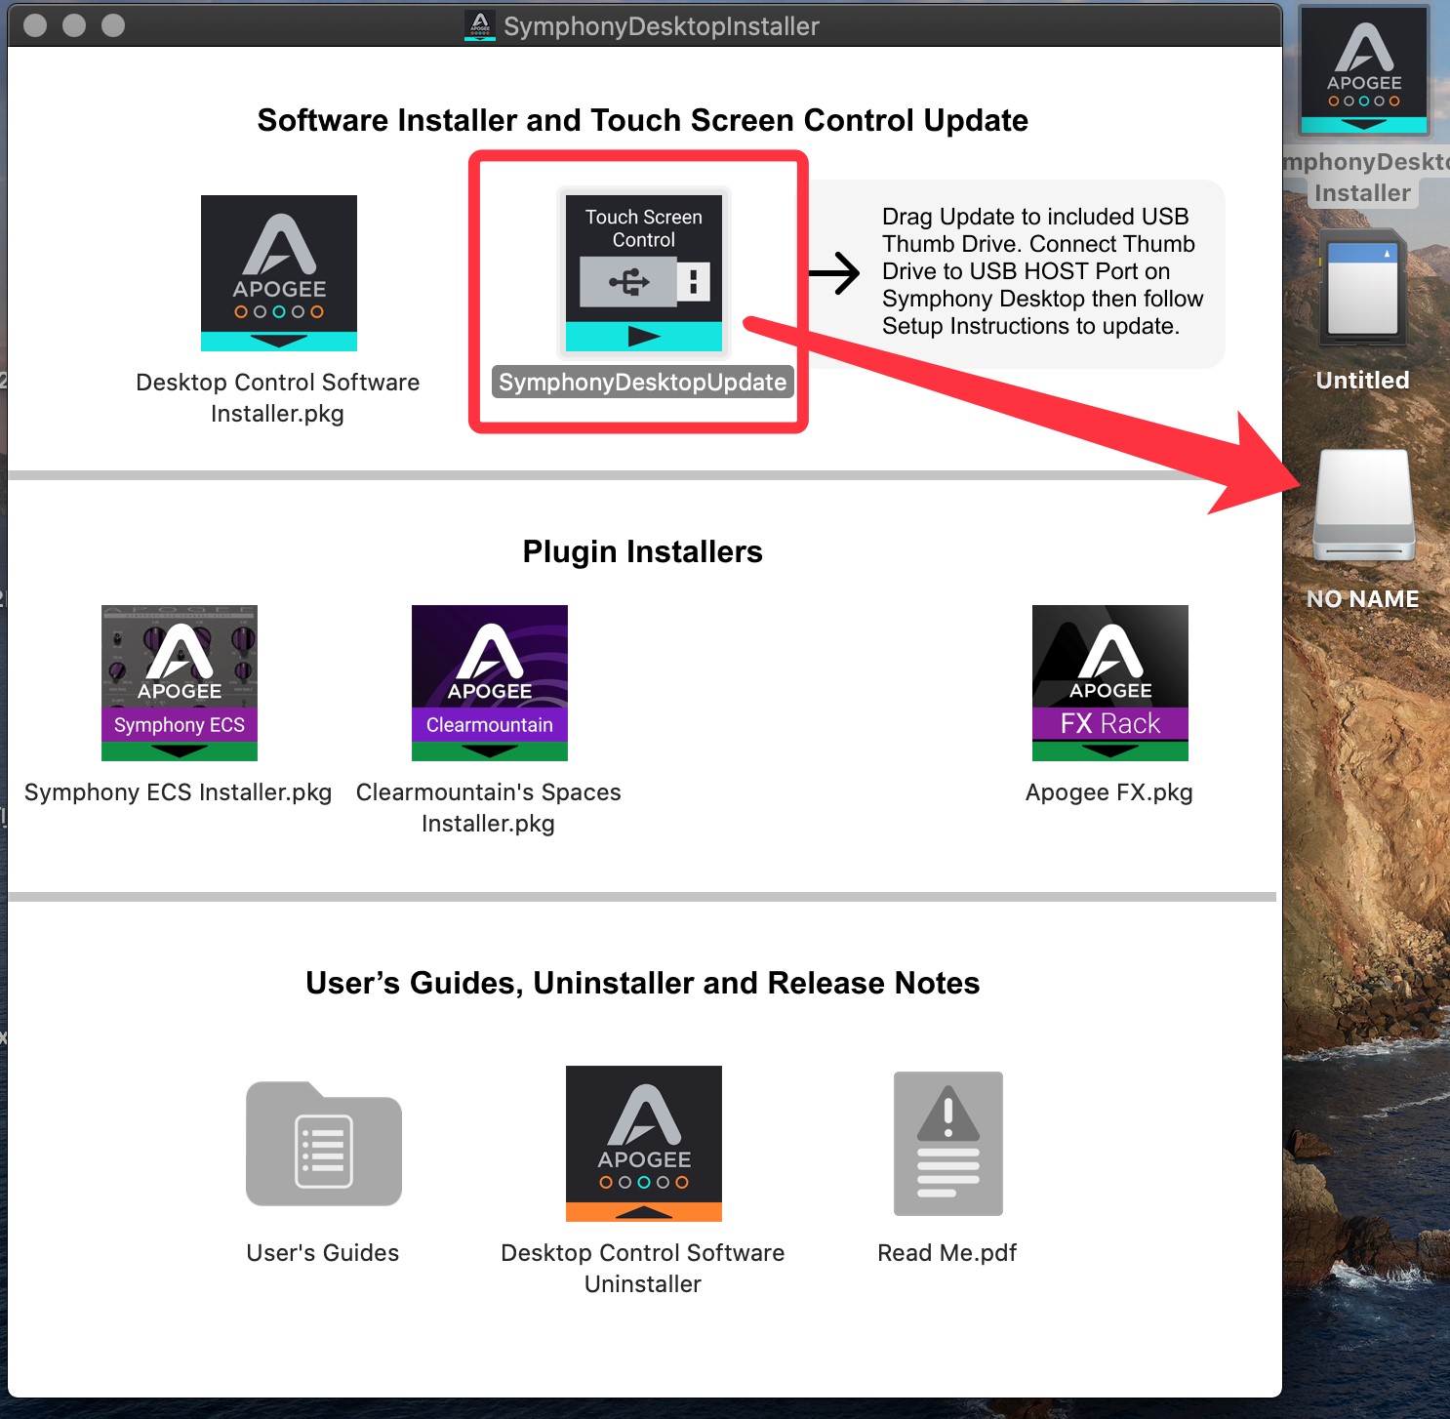Close the SymphonyDesktopInstaller window
The image size is (1450, 1419).
35,25
